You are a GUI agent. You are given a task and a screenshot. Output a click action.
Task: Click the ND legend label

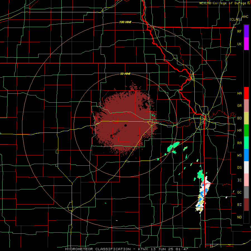pyautogui.click(x=239, y=217)
